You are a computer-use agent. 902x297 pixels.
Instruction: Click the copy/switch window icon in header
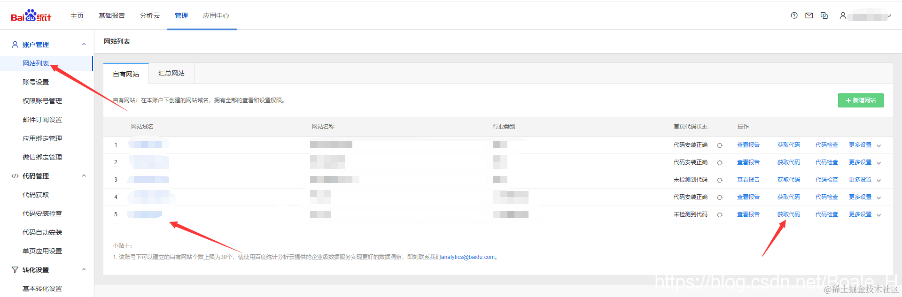(824, 15)
